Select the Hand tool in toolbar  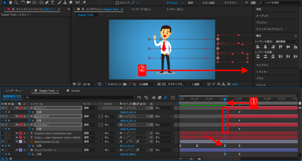tap(10, 3)
